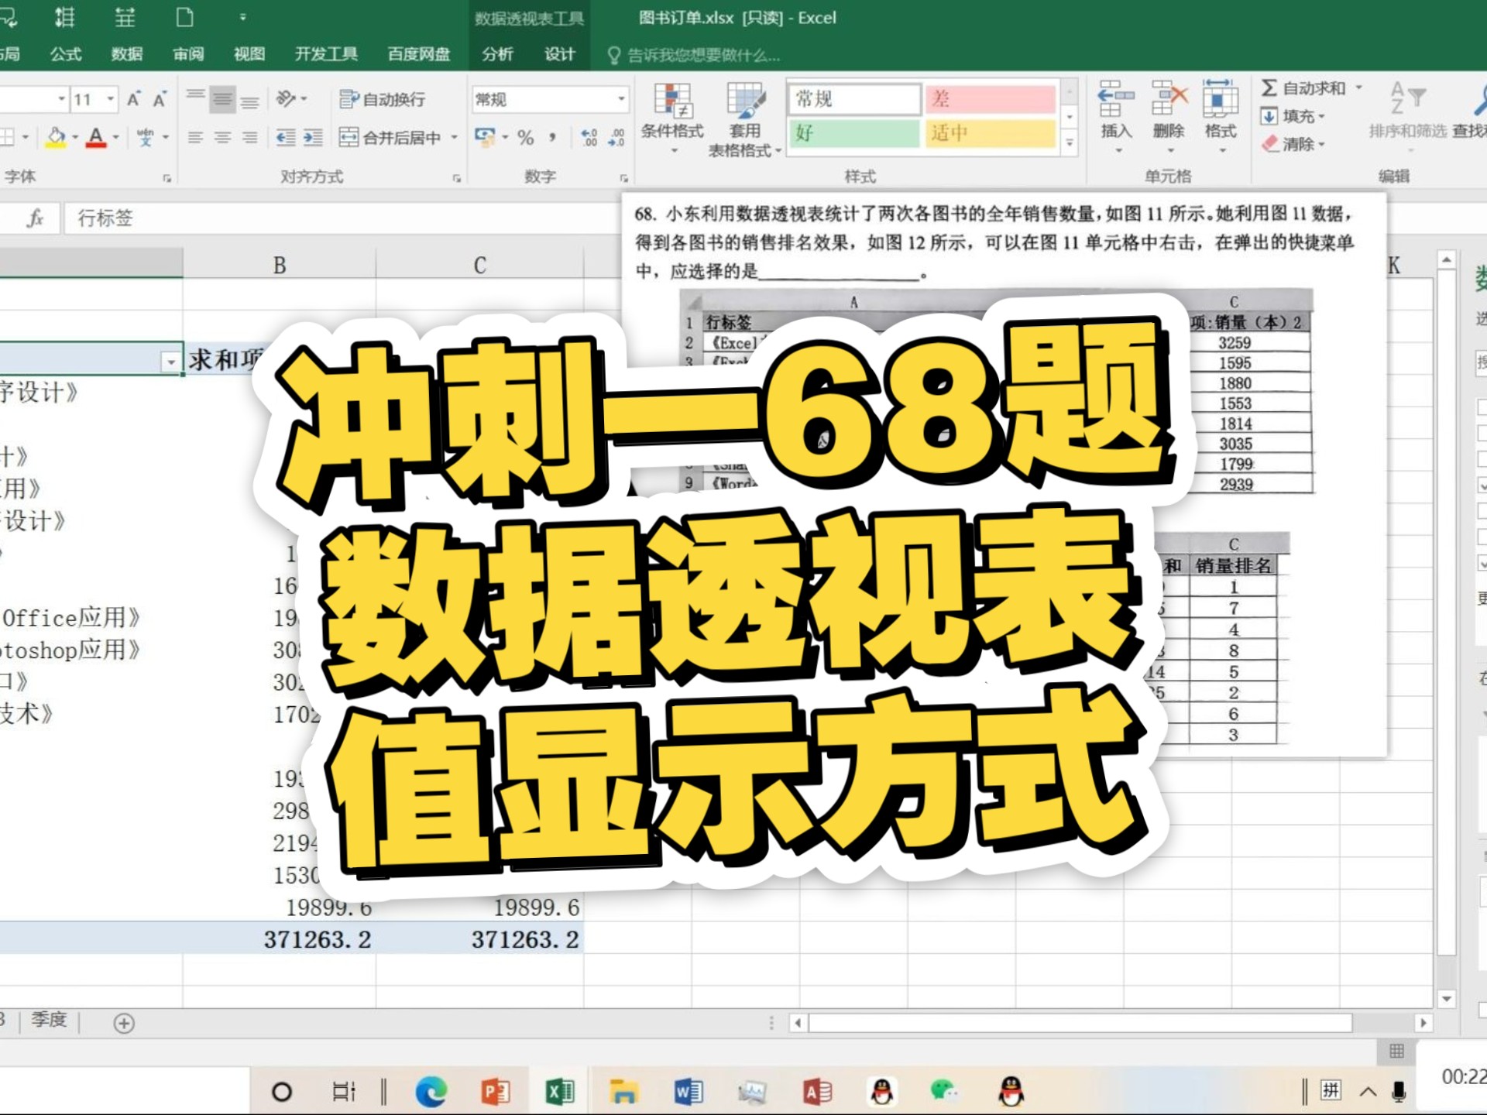The height and width of the screenshot is (1115, 1487).
Task: Open the 数据 ribbon menu
Action: (x=128, y=54)
